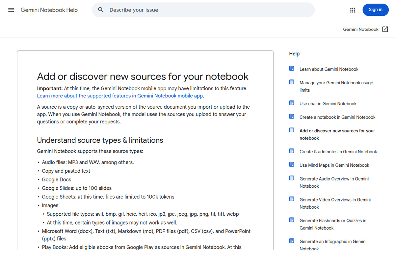Click line certain types of images may not work
This screenshot has height=277, width=395.
tap(112, 223)
